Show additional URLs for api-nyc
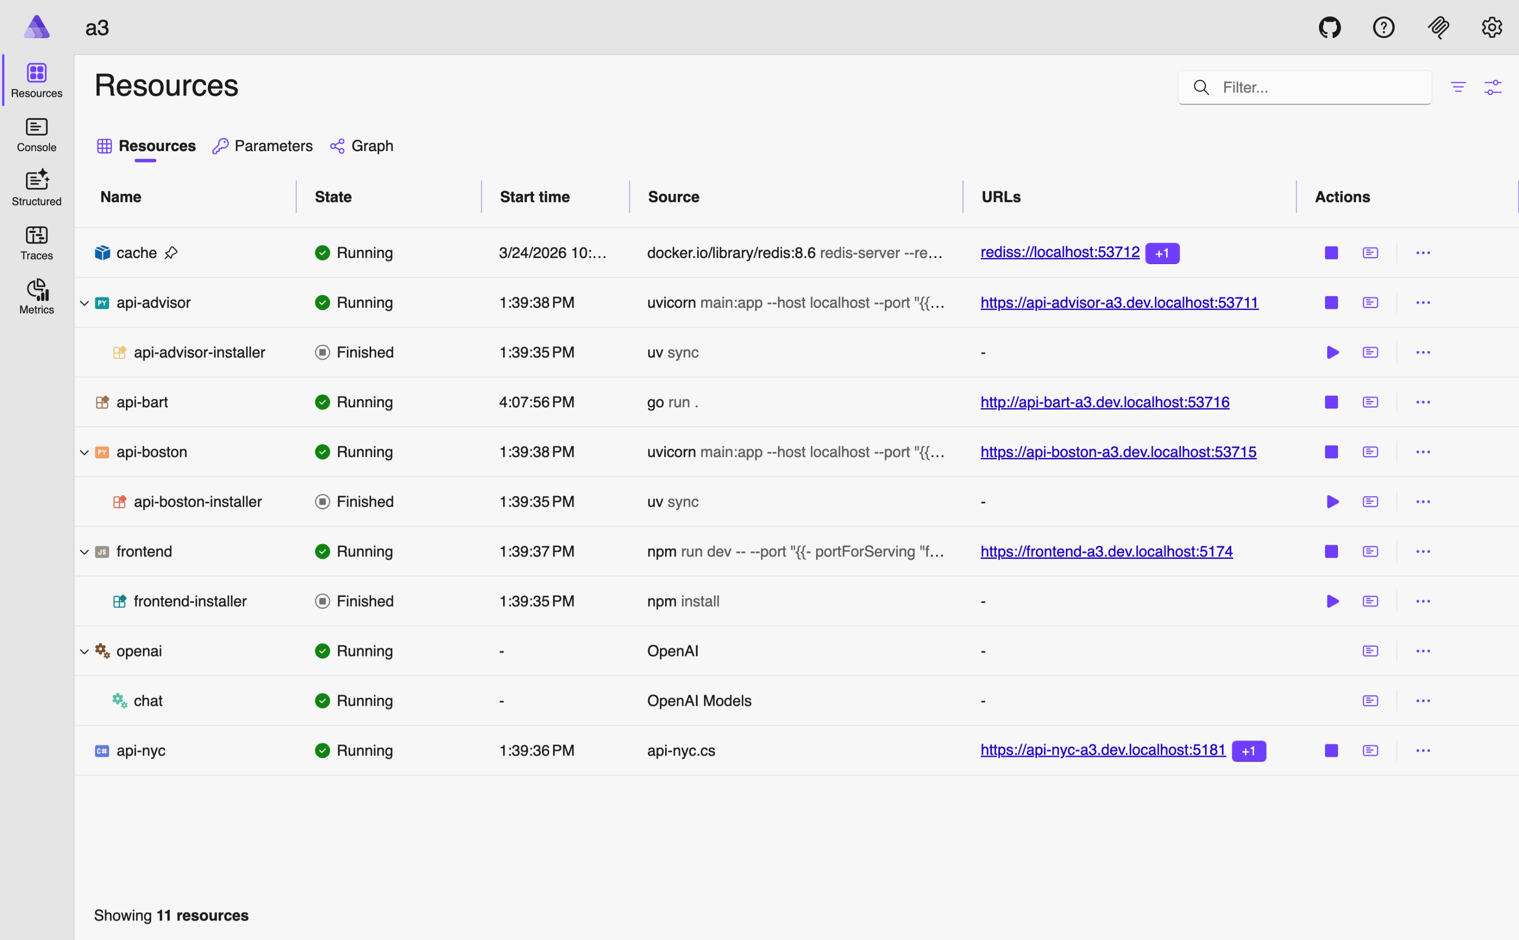The width and height of the screenshot is (1519, 940). (1248, 750)
